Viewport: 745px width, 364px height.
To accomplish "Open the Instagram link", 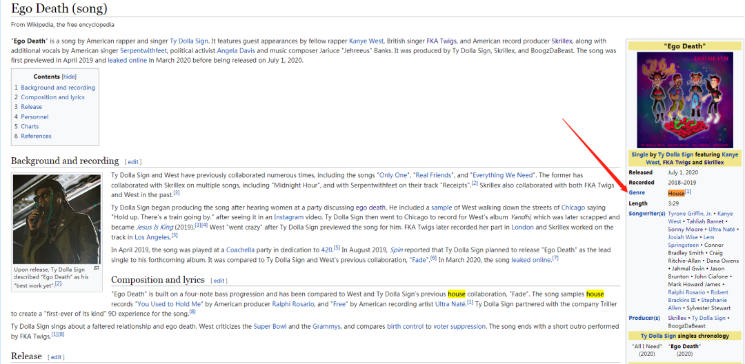I will click(288, 217).
